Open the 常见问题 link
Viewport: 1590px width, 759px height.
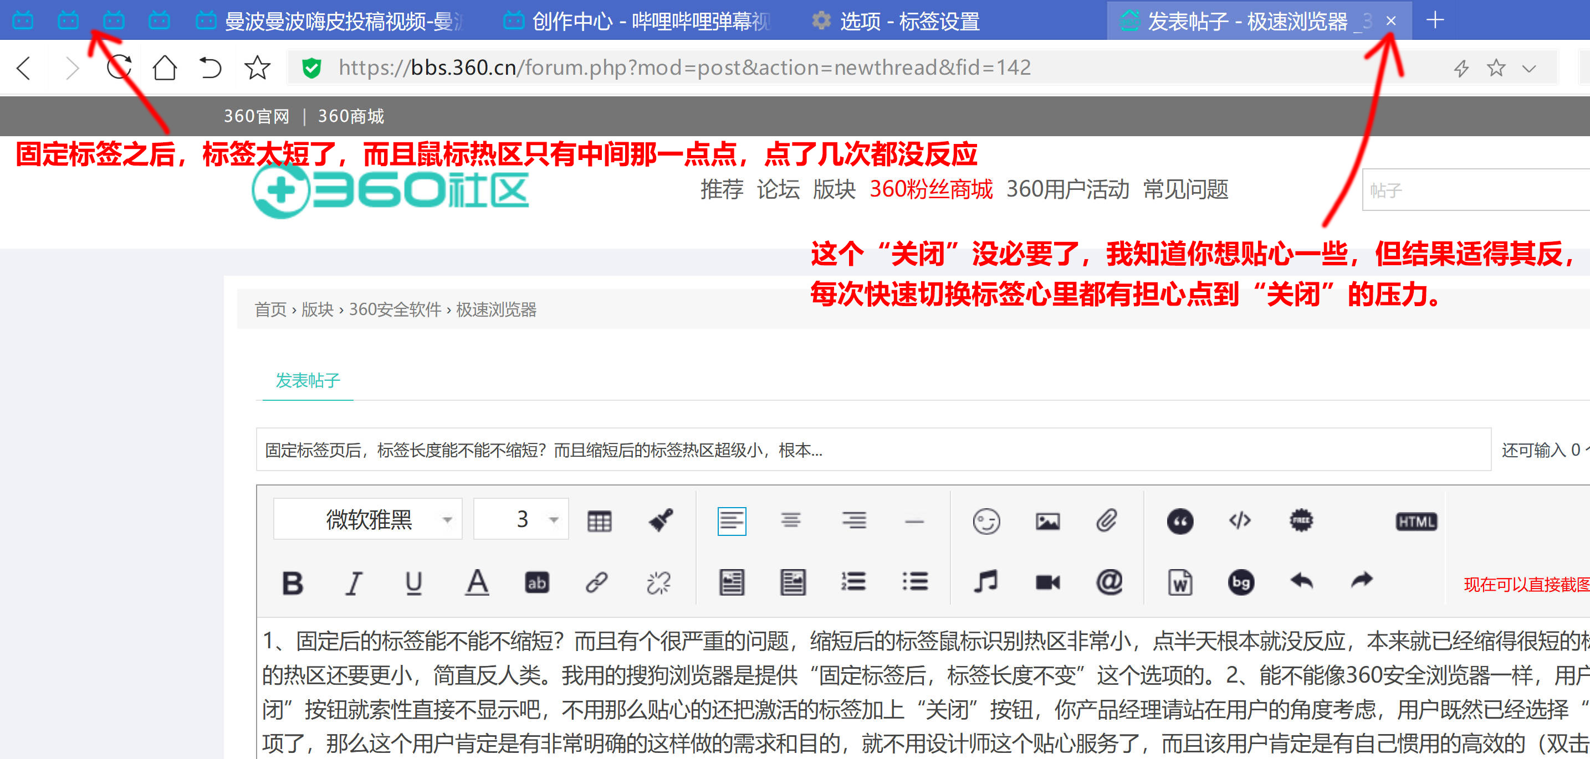point(1185,189)
